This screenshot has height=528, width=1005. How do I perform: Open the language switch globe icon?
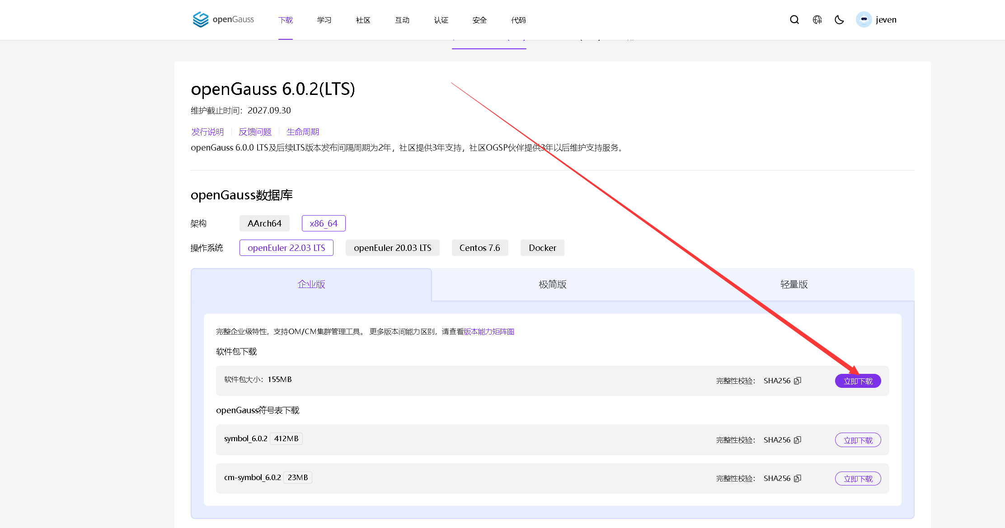(x=817, y=19)
